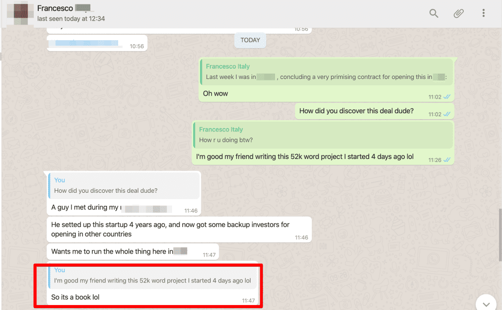Click the contact name Francesco in header
Image resolution: width=502 pixels, height=310 pixels.
55,8
